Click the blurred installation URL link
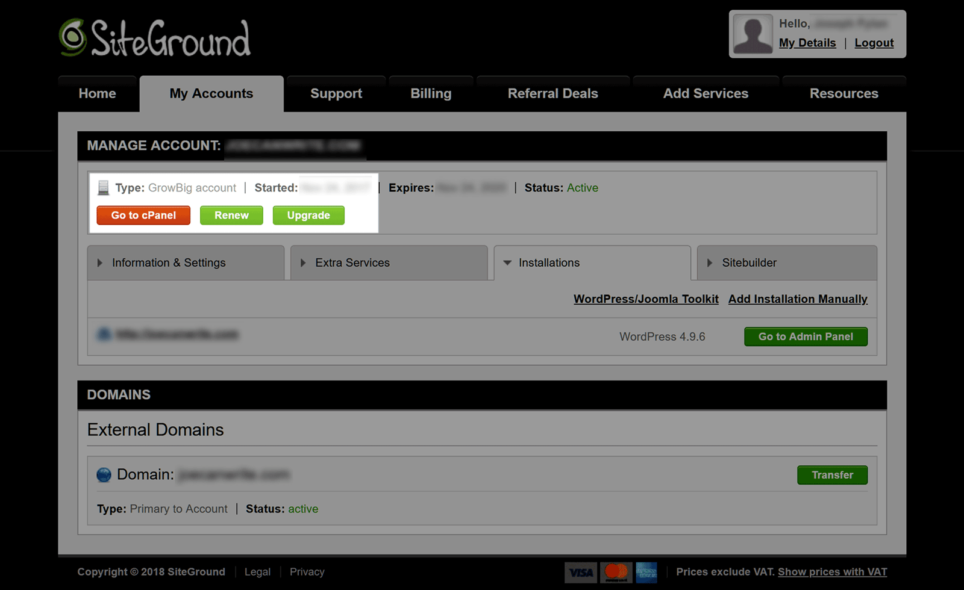Viewport: 964px width, 590px height. point(177,334)
